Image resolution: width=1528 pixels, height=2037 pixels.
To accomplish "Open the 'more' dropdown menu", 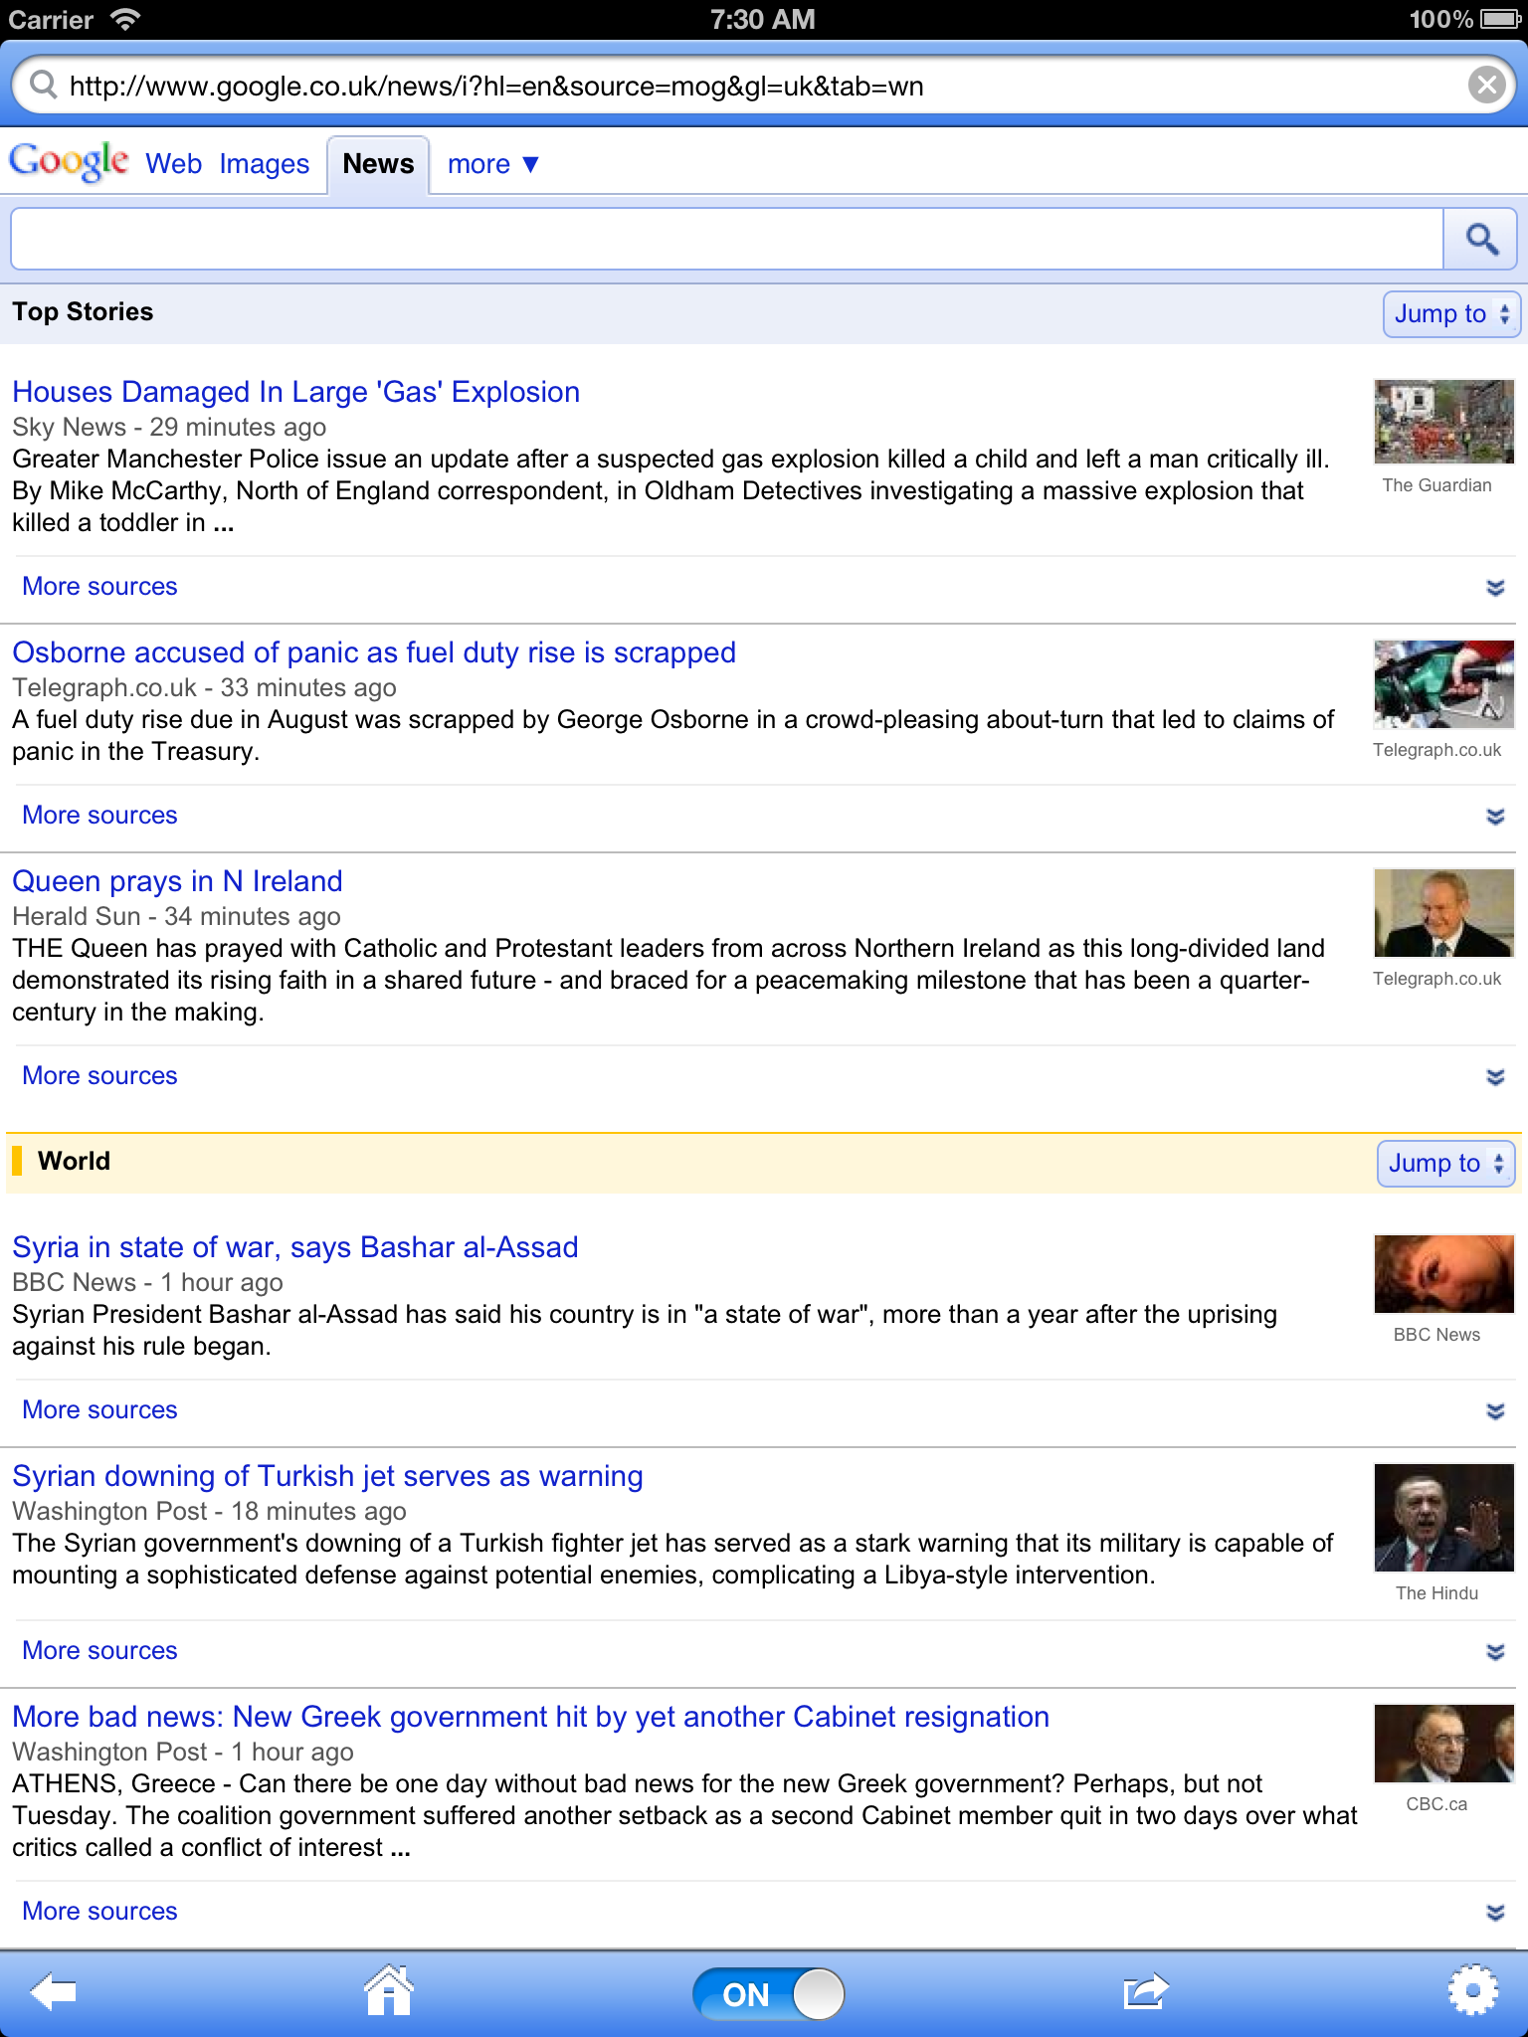I will (493, 164).
